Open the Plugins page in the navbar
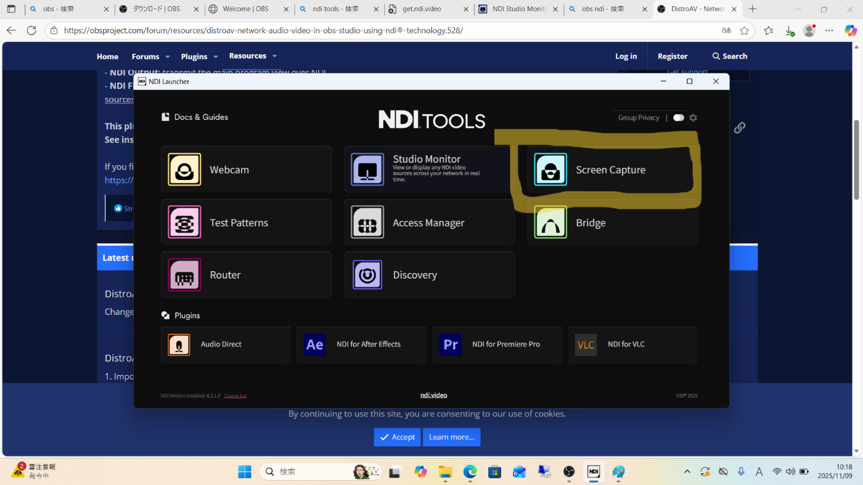863x485 pixels. coord(194,56)
